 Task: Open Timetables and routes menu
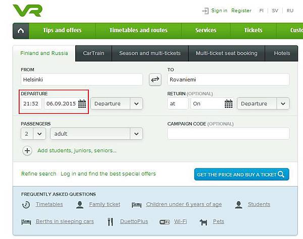pyautogui.click(x=138, y=30)
